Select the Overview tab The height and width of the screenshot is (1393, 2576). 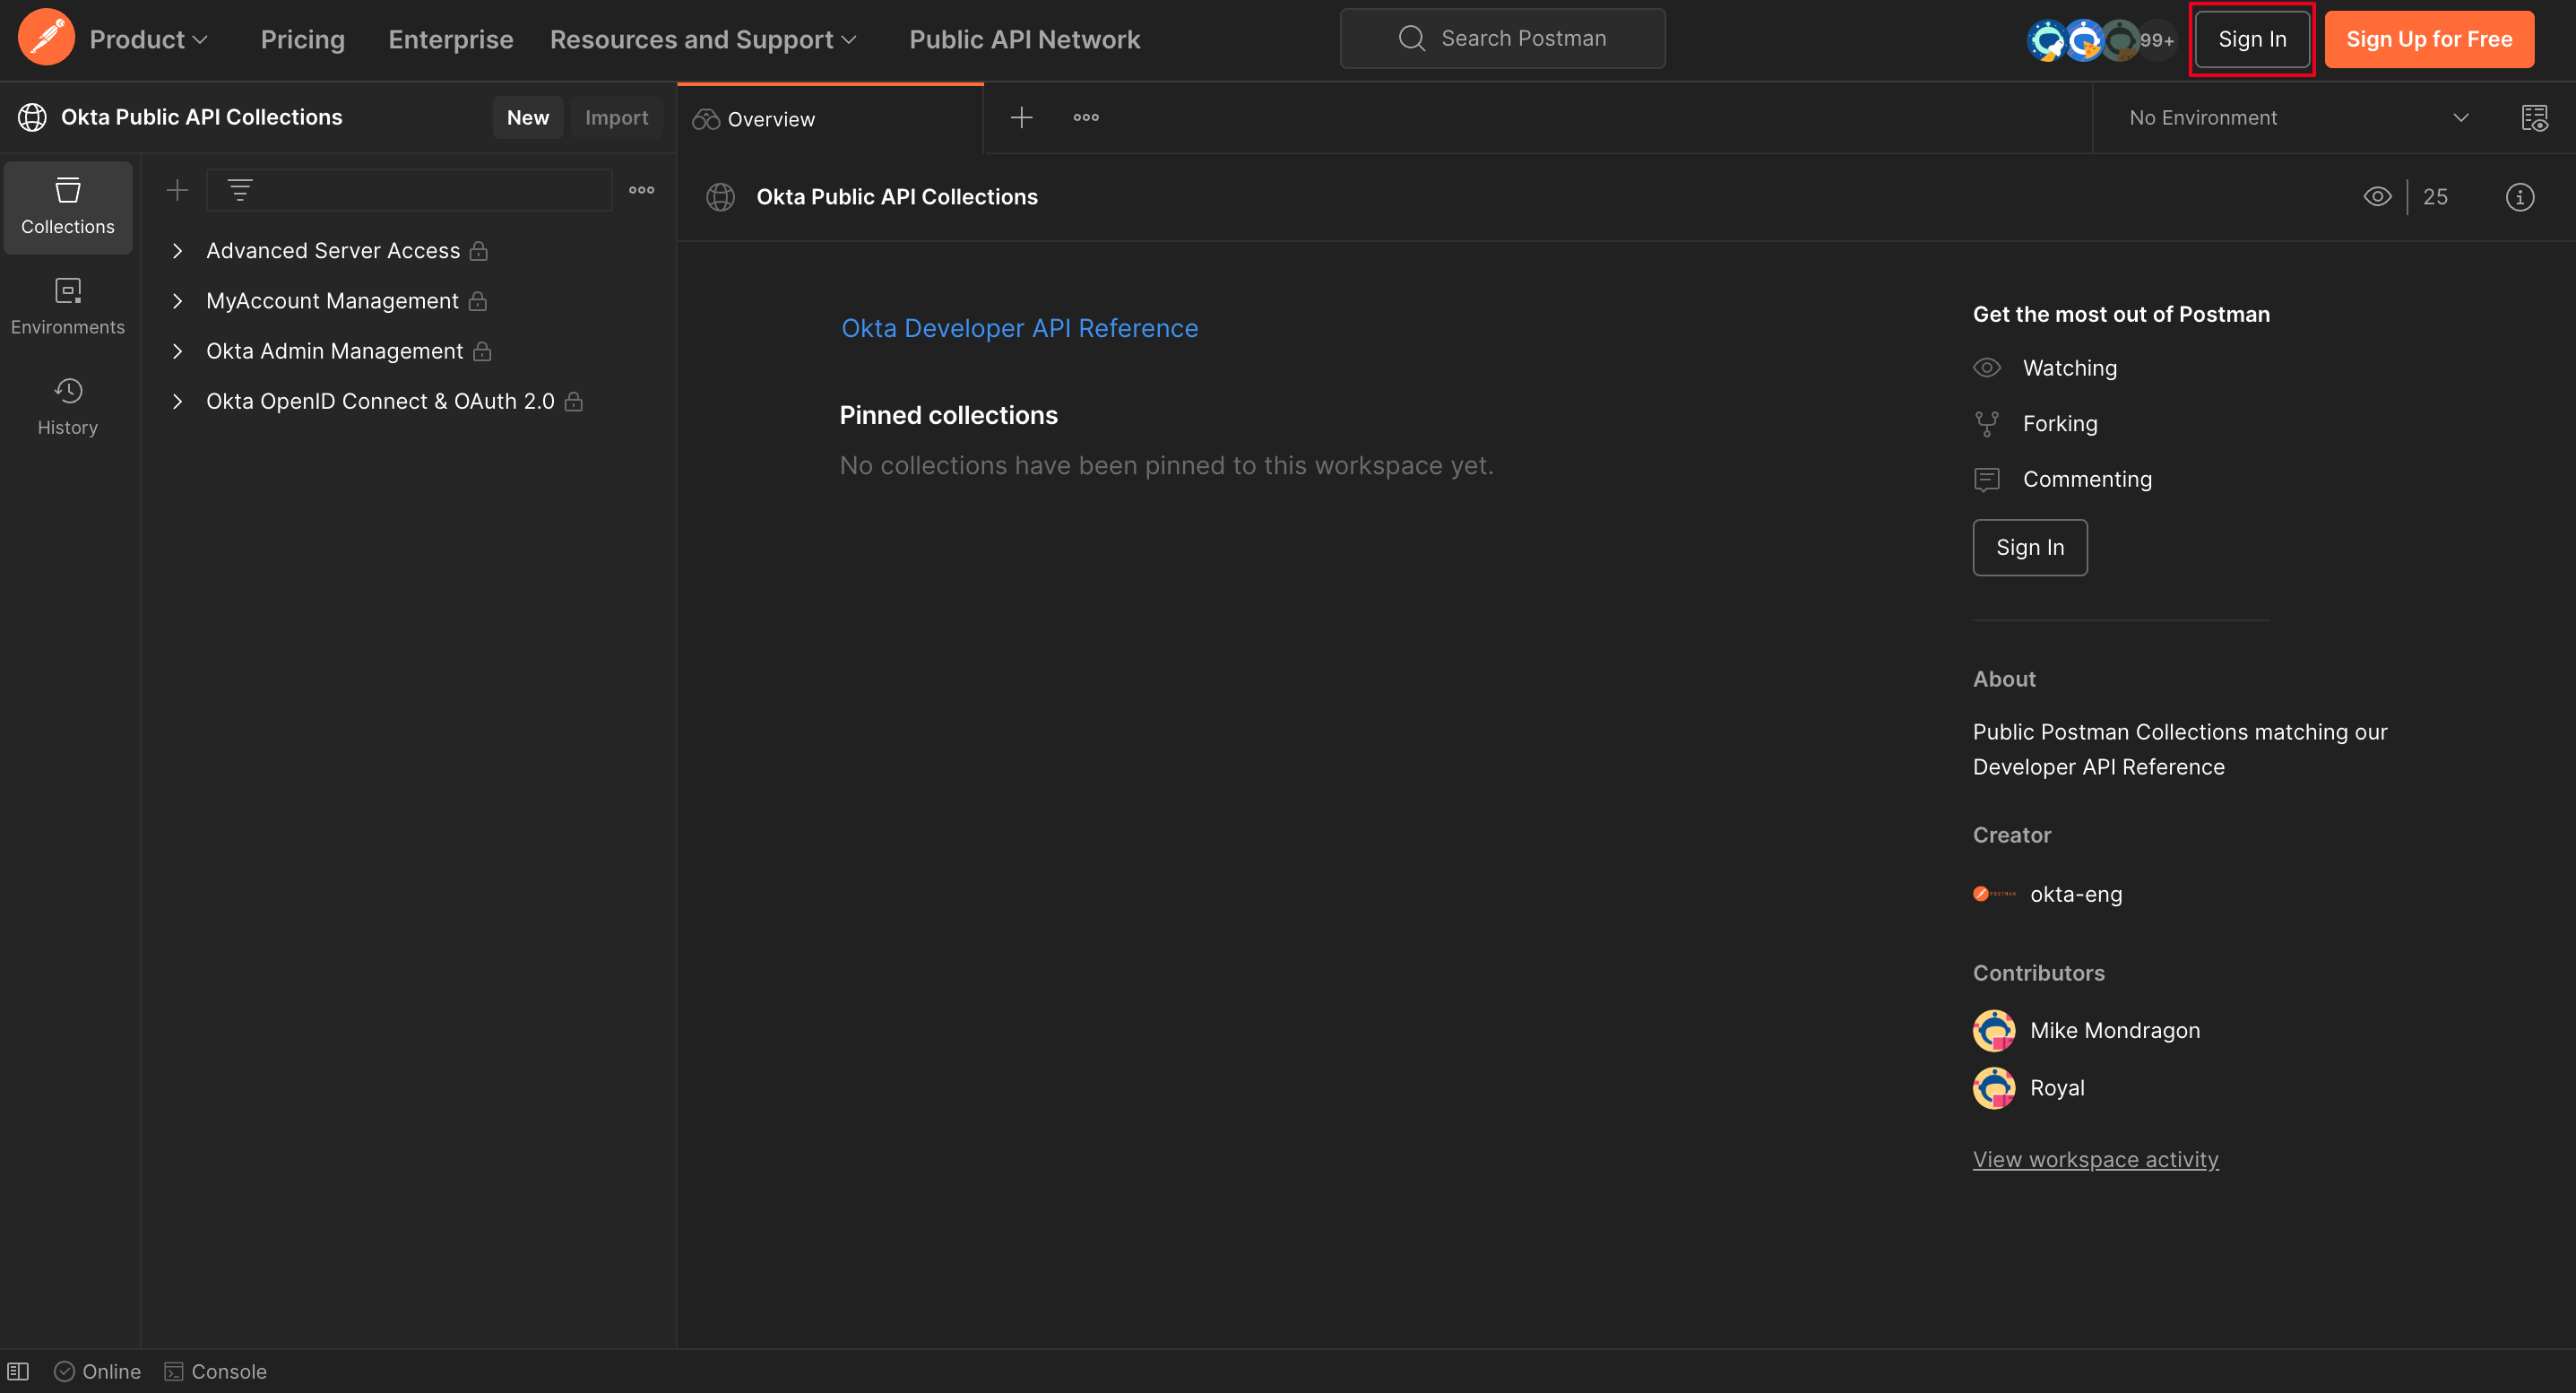tap(830, 119)
